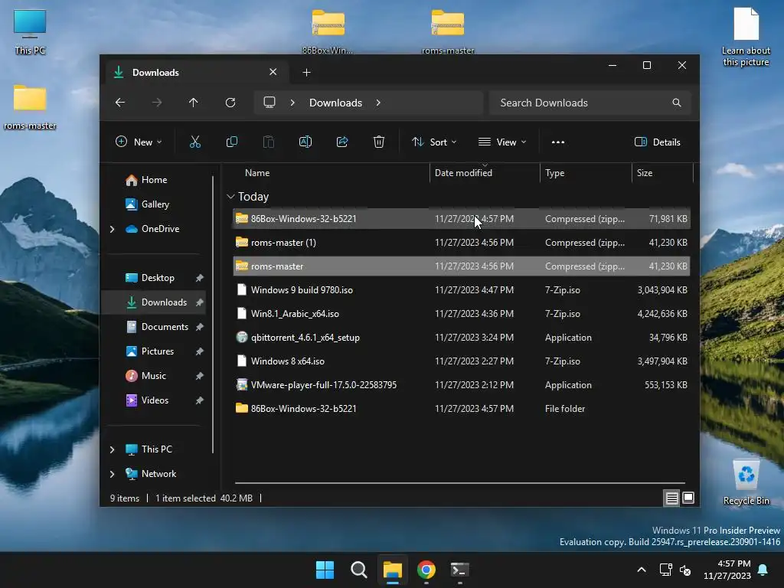The height and width of the screenshot is (588, 784).
Task: Open Documents in navigation pane
Action: point(165,327)
